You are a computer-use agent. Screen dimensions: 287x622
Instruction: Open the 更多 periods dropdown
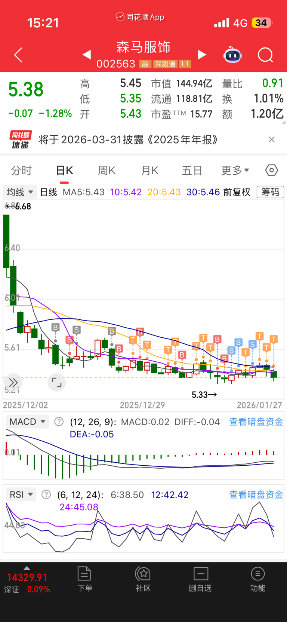(x=235, y=171)
